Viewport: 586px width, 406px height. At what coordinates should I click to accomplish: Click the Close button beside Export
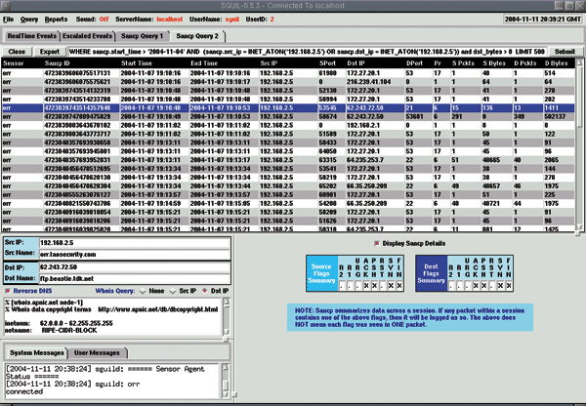coord(17,49)
